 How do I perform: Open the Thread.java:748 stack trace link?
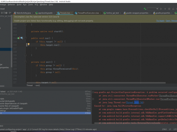tap(134, 103)
